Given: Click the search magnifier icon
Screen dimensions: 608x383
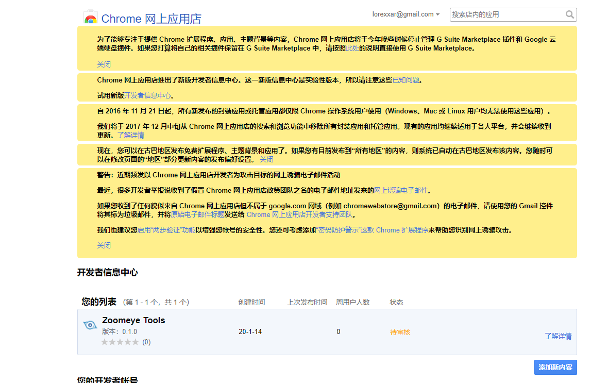Looking at the screenshot, I should coord(570,14).
